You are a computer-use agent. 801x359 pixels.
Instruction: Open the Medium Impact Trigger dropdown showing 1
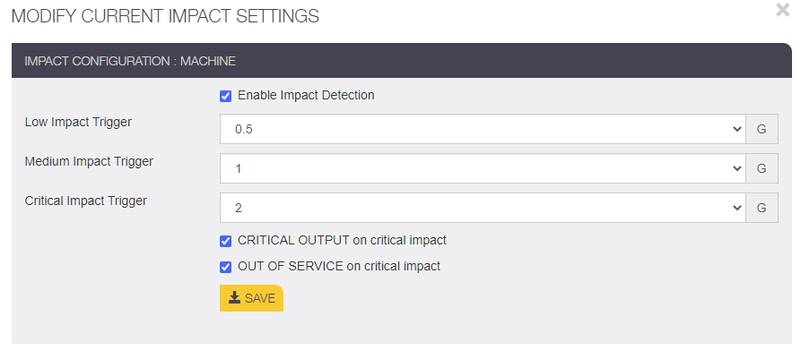[483, 168]
